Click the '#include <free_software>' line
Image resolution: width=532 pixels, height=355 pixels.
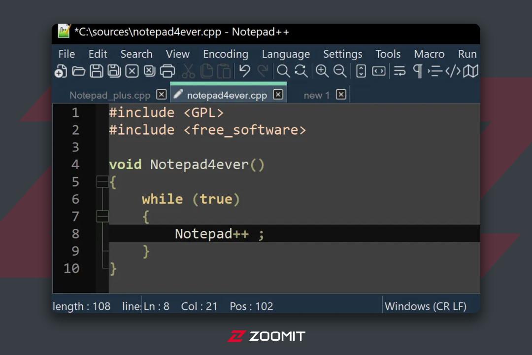[x=207, y=130]
